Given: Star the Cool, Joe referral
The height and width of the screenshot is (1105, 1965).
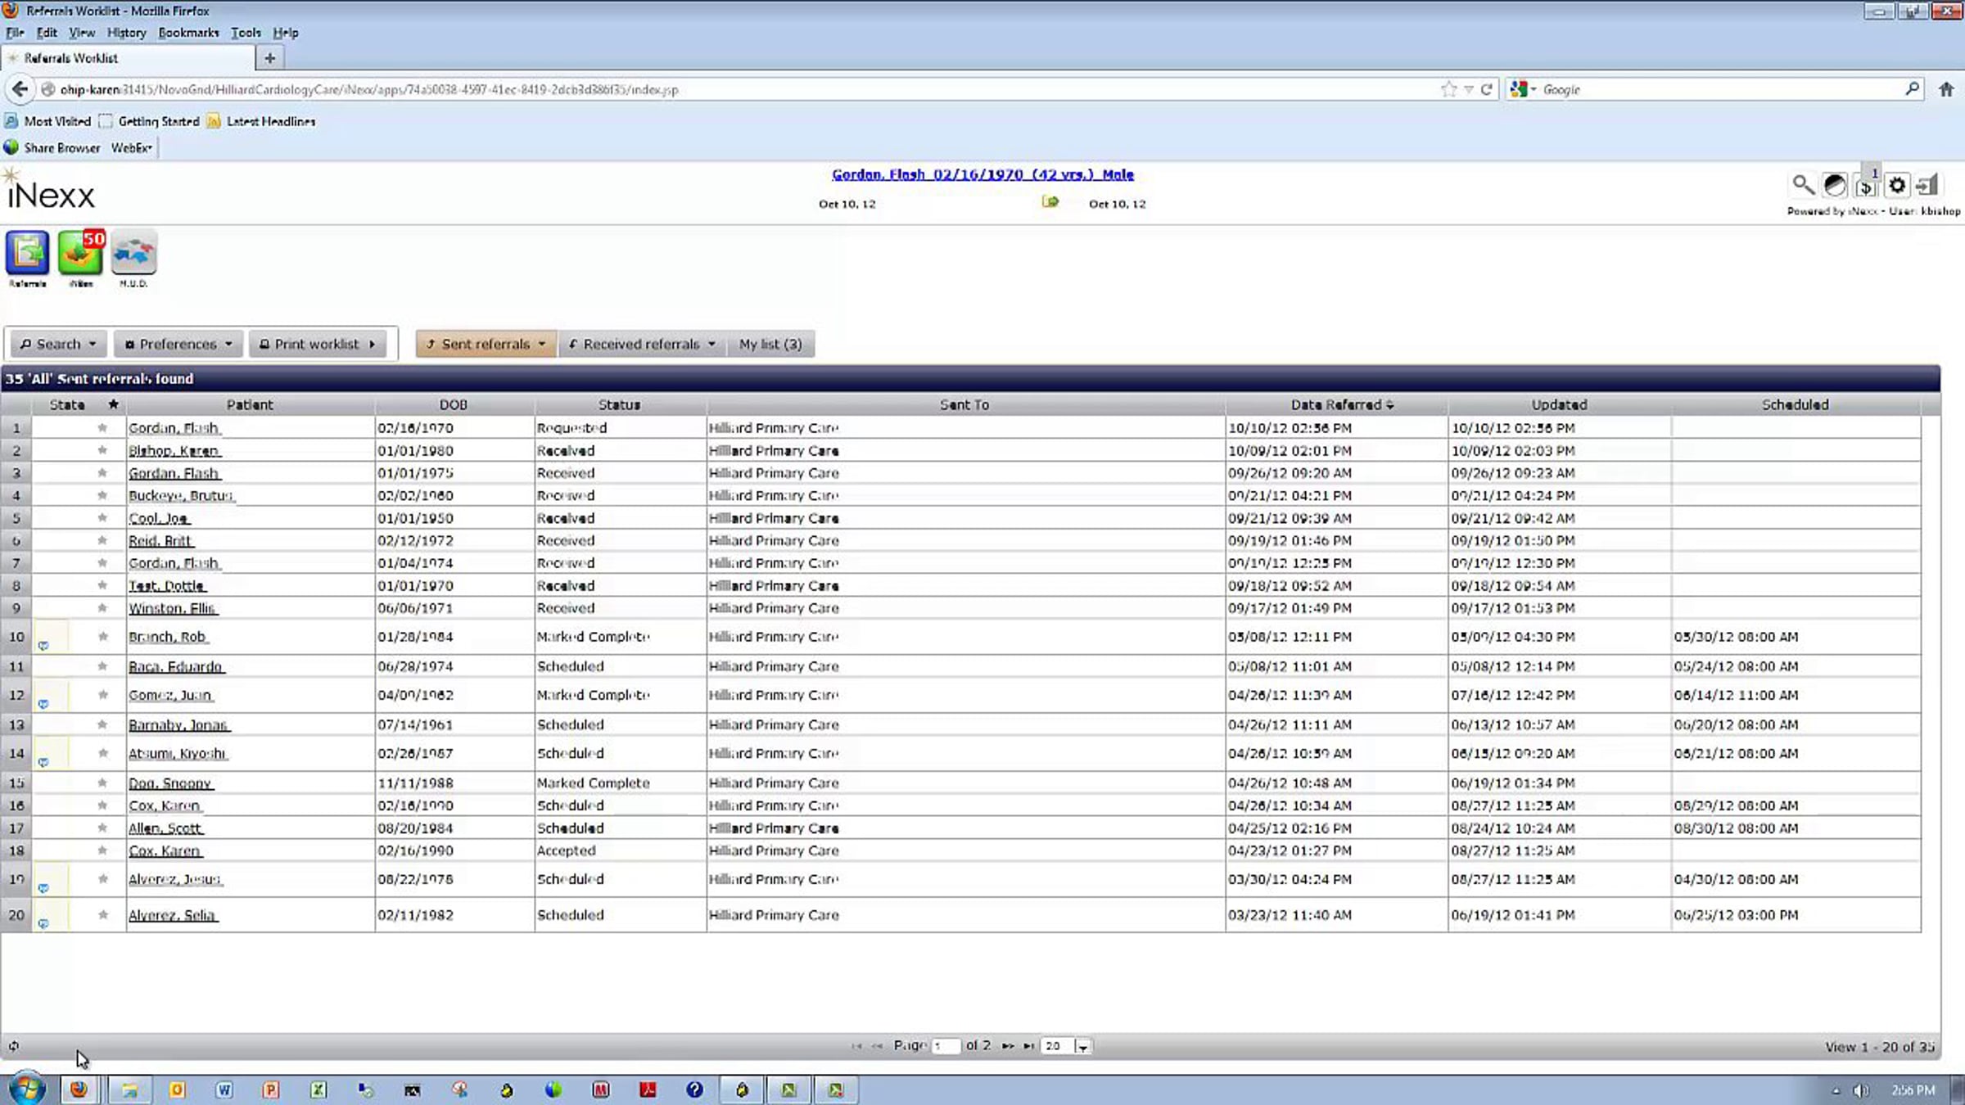Looking at the screenshot, I should [x=102, y=518].
